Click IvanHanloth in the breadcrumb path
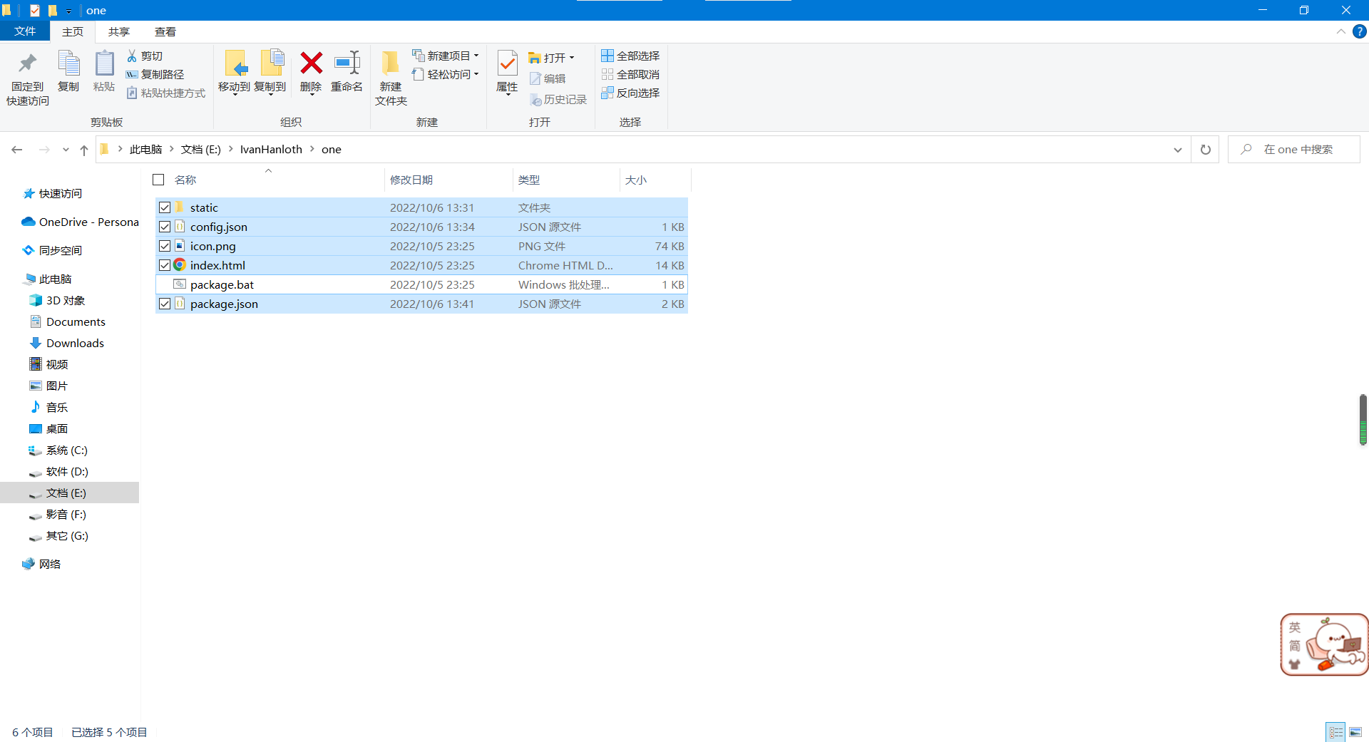The image size is (1369, 742). 271,150
